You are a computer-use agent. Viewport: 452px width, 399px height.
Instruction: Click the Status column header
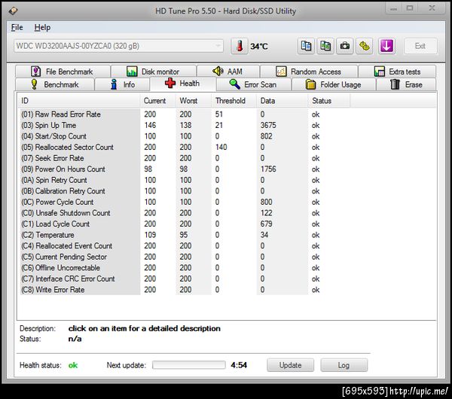pyautogui.click(x=329, y=101)
